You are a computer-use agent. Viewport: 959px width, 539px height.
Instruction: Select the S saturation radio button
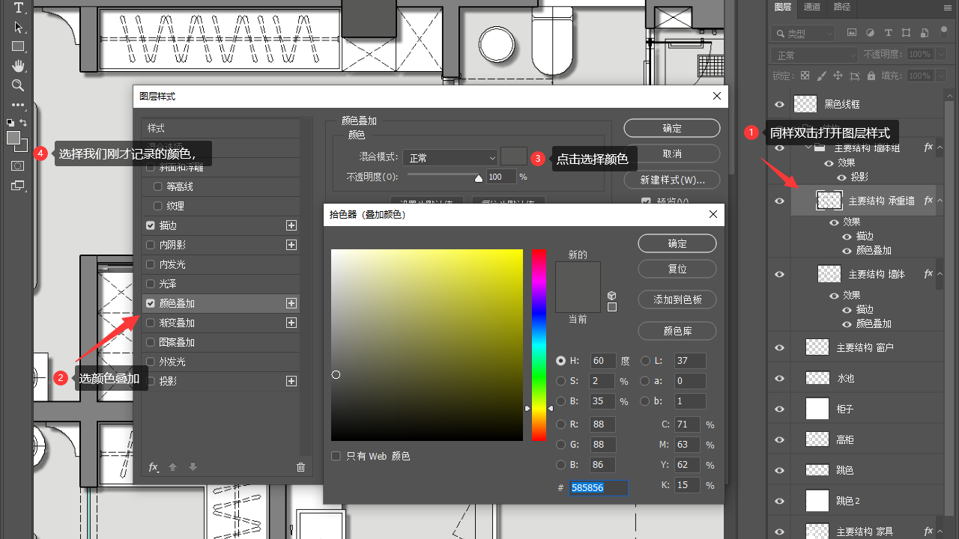pos(560,381)
